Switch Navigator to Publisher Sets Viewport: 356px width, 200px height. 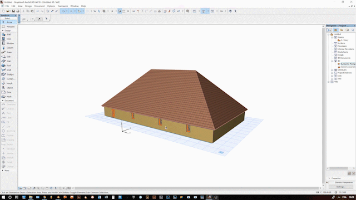pyautogui.click(x=353, y=30)
